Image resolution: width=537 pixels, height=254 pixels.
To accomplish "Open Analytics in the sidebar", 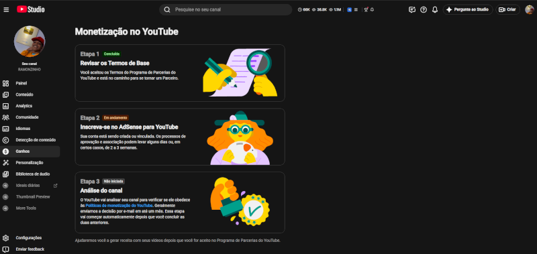I will click(x=30, y=106).
